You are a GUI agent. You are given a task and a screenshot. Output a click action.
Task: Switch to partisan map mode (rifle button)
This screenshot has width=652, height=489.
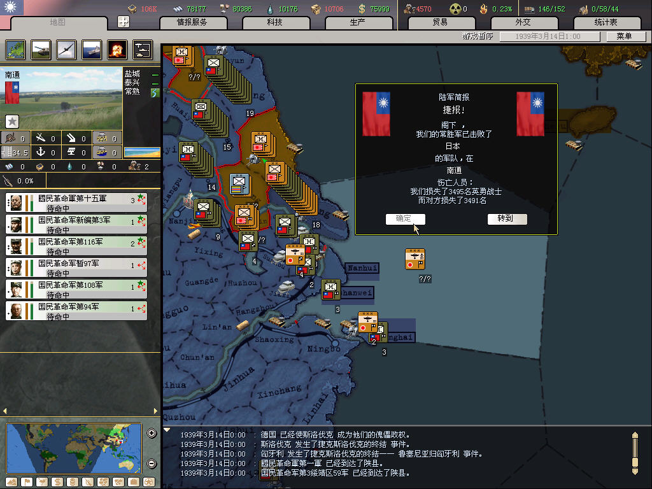pyautogui.click(x=88, y=482)
